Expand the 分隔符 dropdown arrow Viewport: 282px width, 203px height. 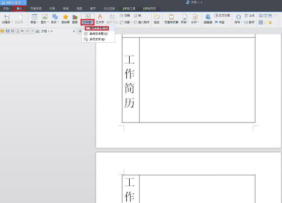point(12,22)
